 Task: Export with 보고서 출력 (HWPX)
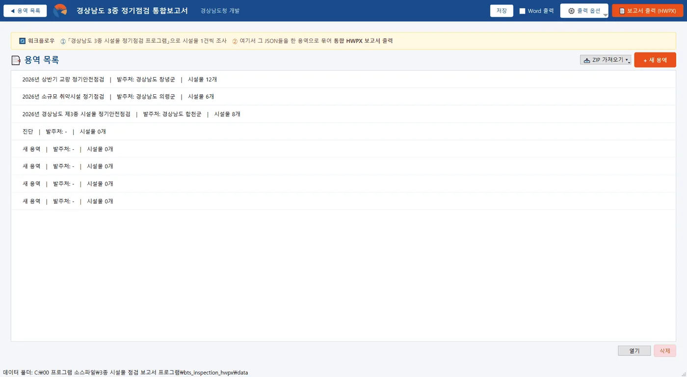pos(647,11)
